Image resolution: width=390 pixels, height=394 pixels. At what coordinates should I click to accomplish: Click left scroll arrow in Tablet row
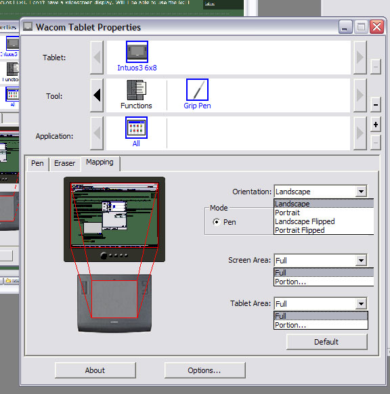point(97,58)
